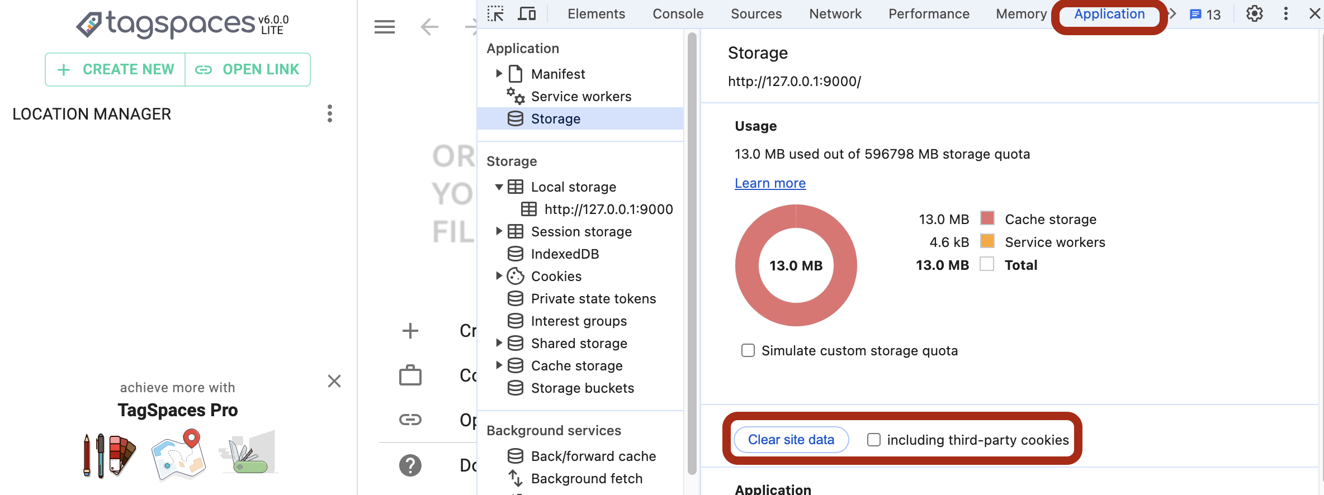1324x495 pixels.
Task: Click the TagSpaces help question icon
Action: tap(410, 465)
